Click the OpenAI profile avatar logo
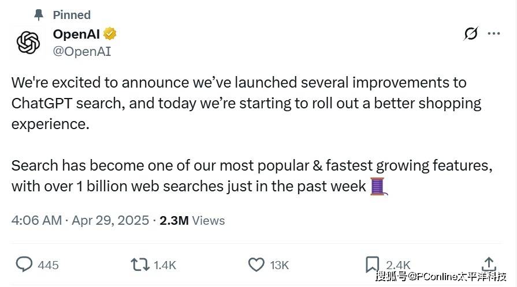The image size is (517, 287). pyautogui.click(x=27, y=43)
